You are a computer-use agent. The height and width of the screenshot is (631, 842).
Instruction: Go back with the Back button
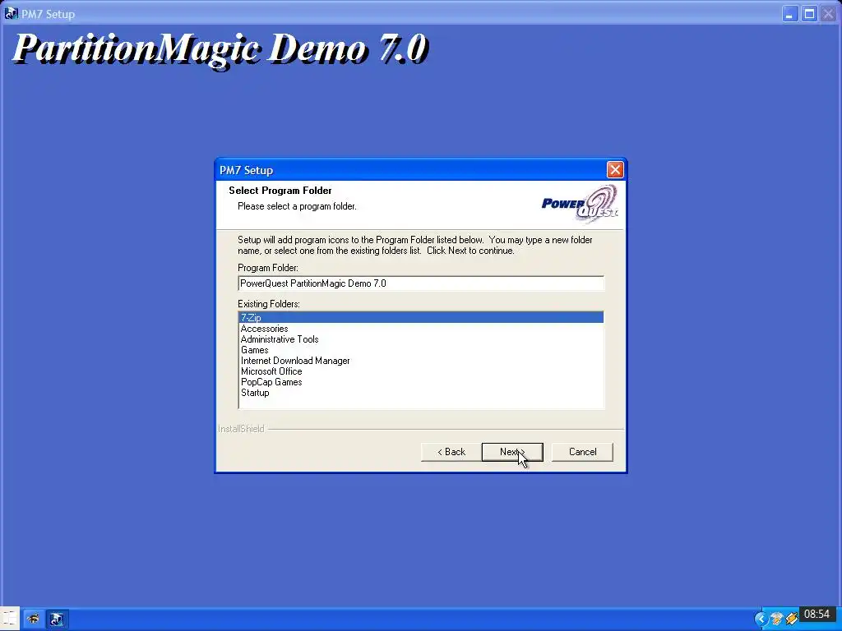451,452
